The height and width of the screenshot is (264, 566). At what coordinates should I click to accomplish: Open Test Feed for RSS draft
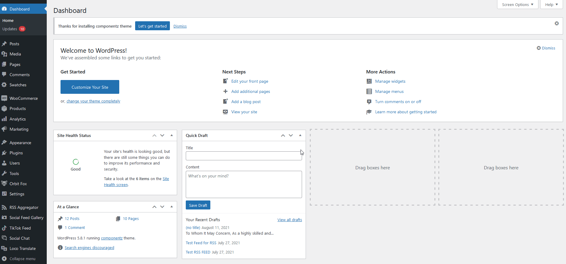point(201,243)
